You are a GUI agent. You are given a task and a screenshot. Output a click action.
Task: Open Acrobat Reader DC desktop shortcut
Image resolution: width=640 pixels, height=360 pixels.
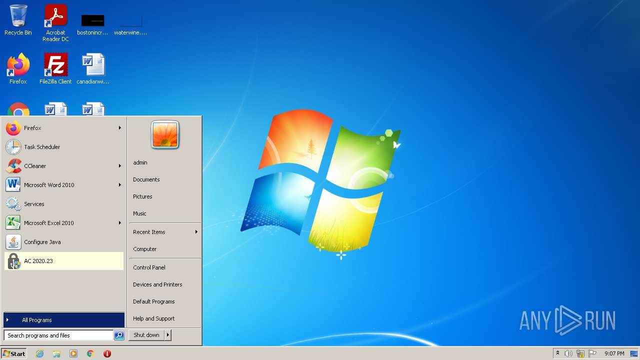[55, 23]
